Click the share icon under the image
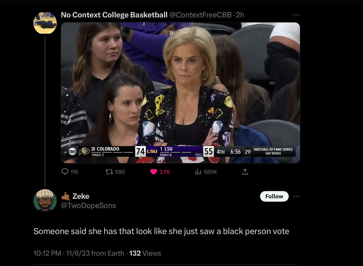 coord(245,171)
